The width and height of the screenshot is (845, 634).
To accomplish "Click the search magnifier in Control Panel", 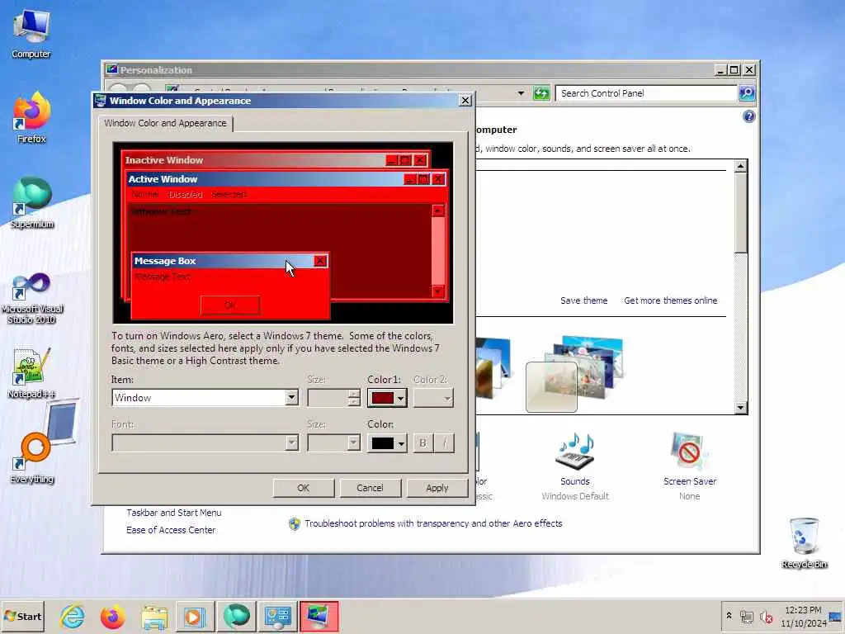I will coord(746,92).
